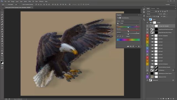Select the Pen tool
This screenshot has height=100, width=177.
click(2, 44)
